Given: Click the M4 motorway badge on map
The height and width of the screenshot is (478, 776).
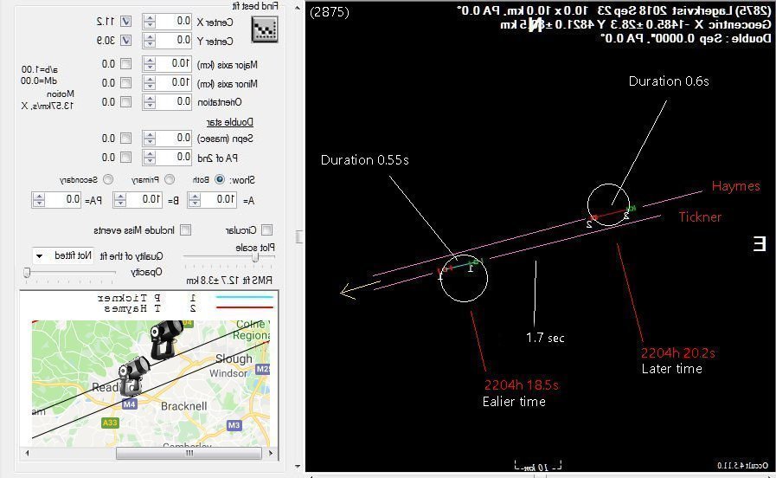Looking at the screenshot, I should click(129, 404).
